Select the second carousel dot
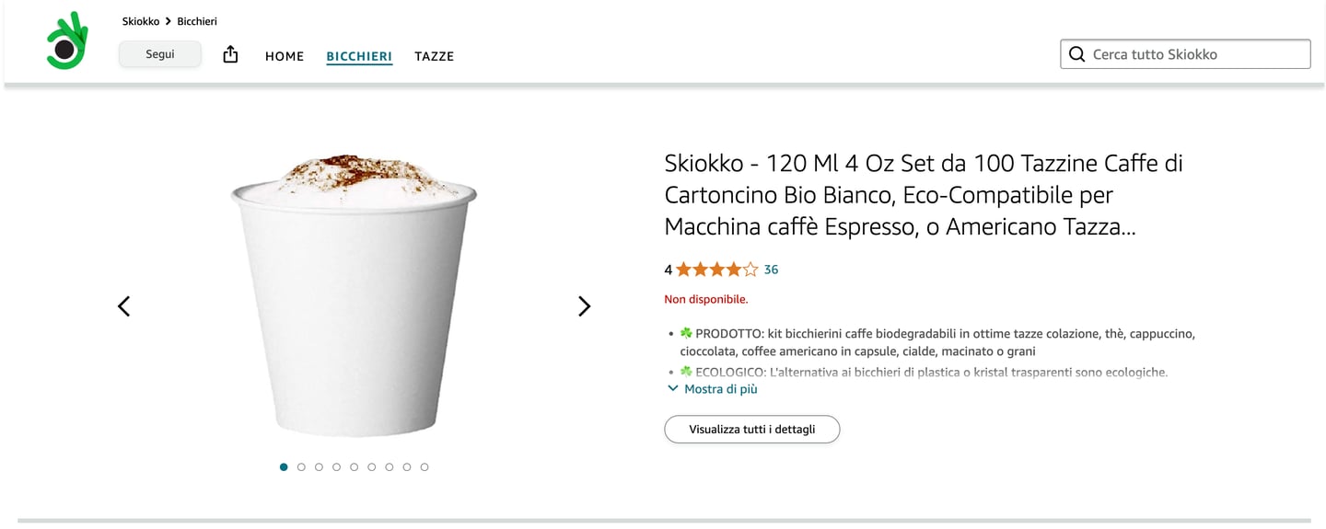Viewport: 1326px width, 529px height. tap(301, 467)
